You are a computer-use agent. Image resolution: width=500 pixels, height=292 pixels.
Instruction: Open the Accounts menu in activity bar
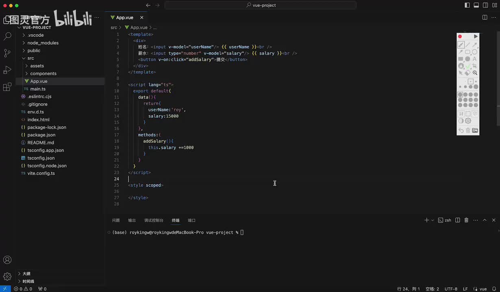point(7,260)
